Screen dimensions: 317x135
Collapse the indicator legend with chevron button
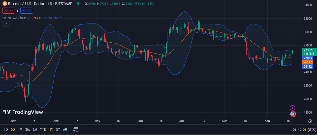tap(6, 24)
